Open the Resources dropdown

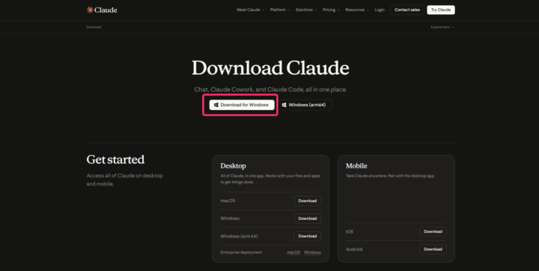357,10
